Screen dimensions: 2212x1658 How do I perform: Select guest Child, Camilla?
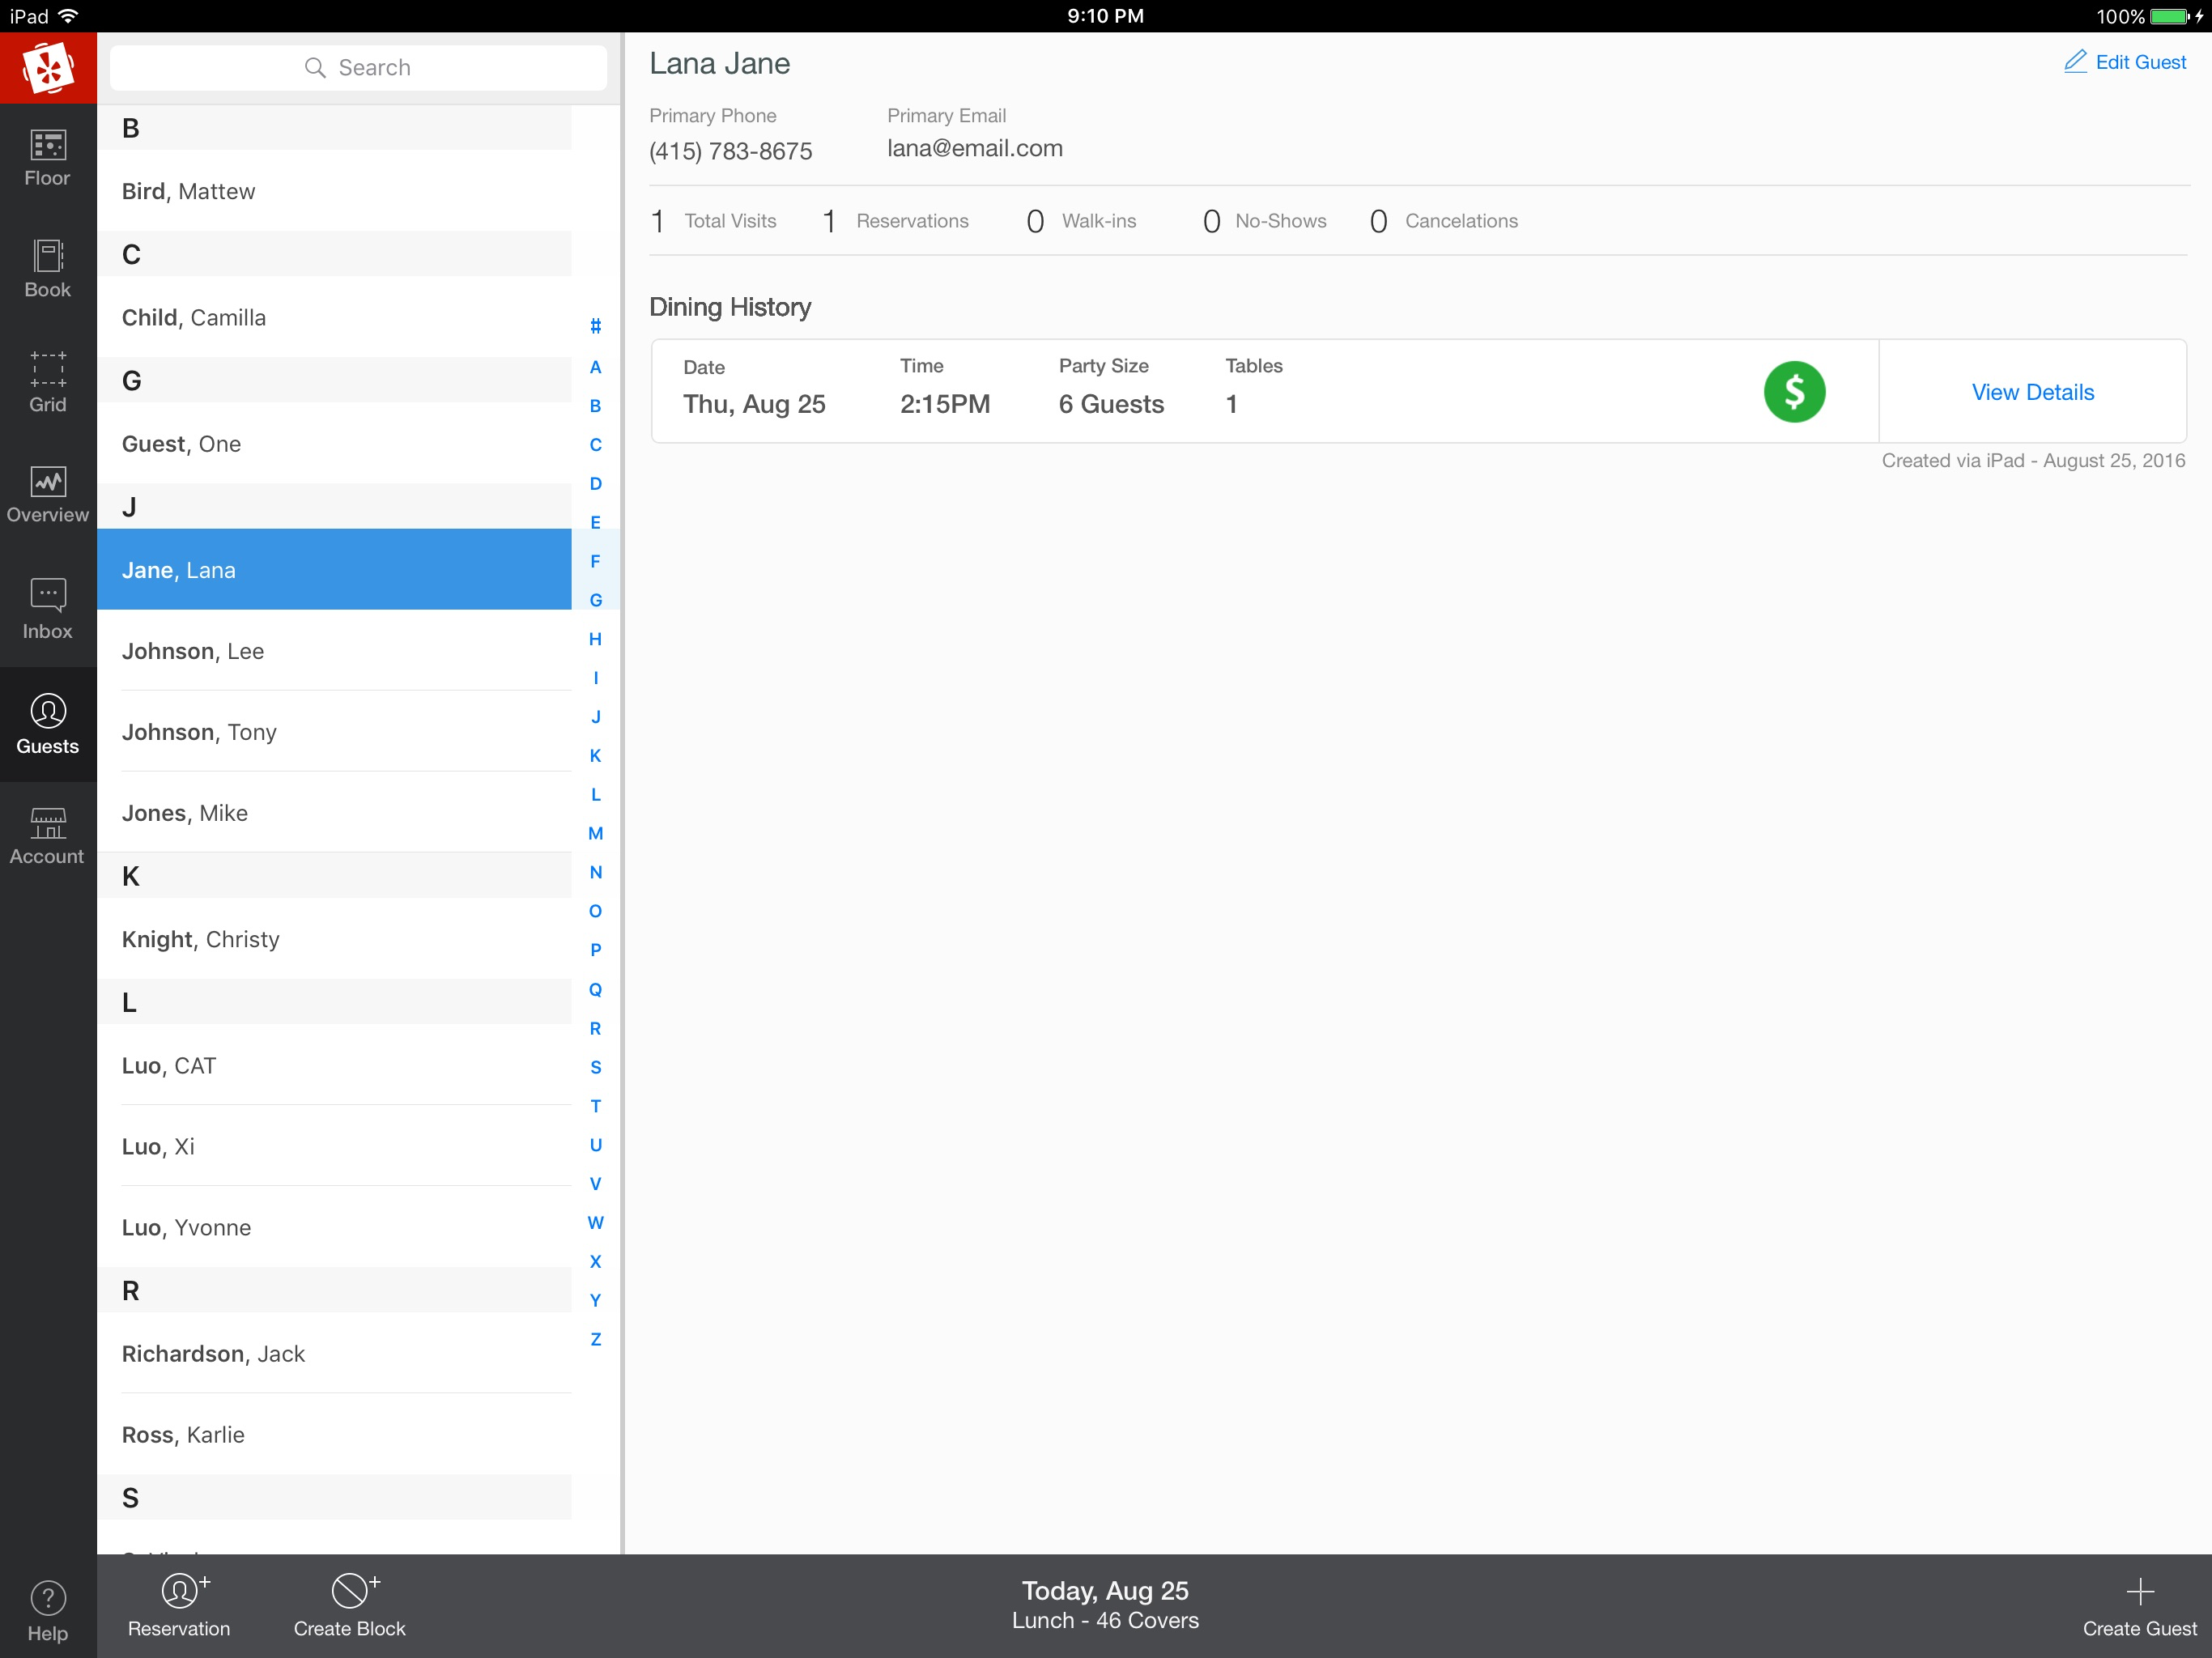tap(334, 317)
